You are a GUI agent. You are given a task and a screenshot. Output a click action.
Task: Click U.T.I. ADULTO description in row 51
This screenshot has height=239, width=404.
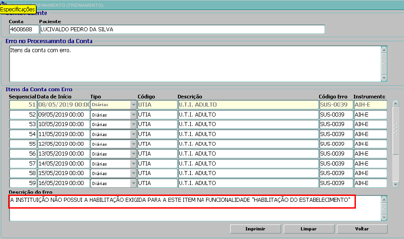tap(248, 105)
